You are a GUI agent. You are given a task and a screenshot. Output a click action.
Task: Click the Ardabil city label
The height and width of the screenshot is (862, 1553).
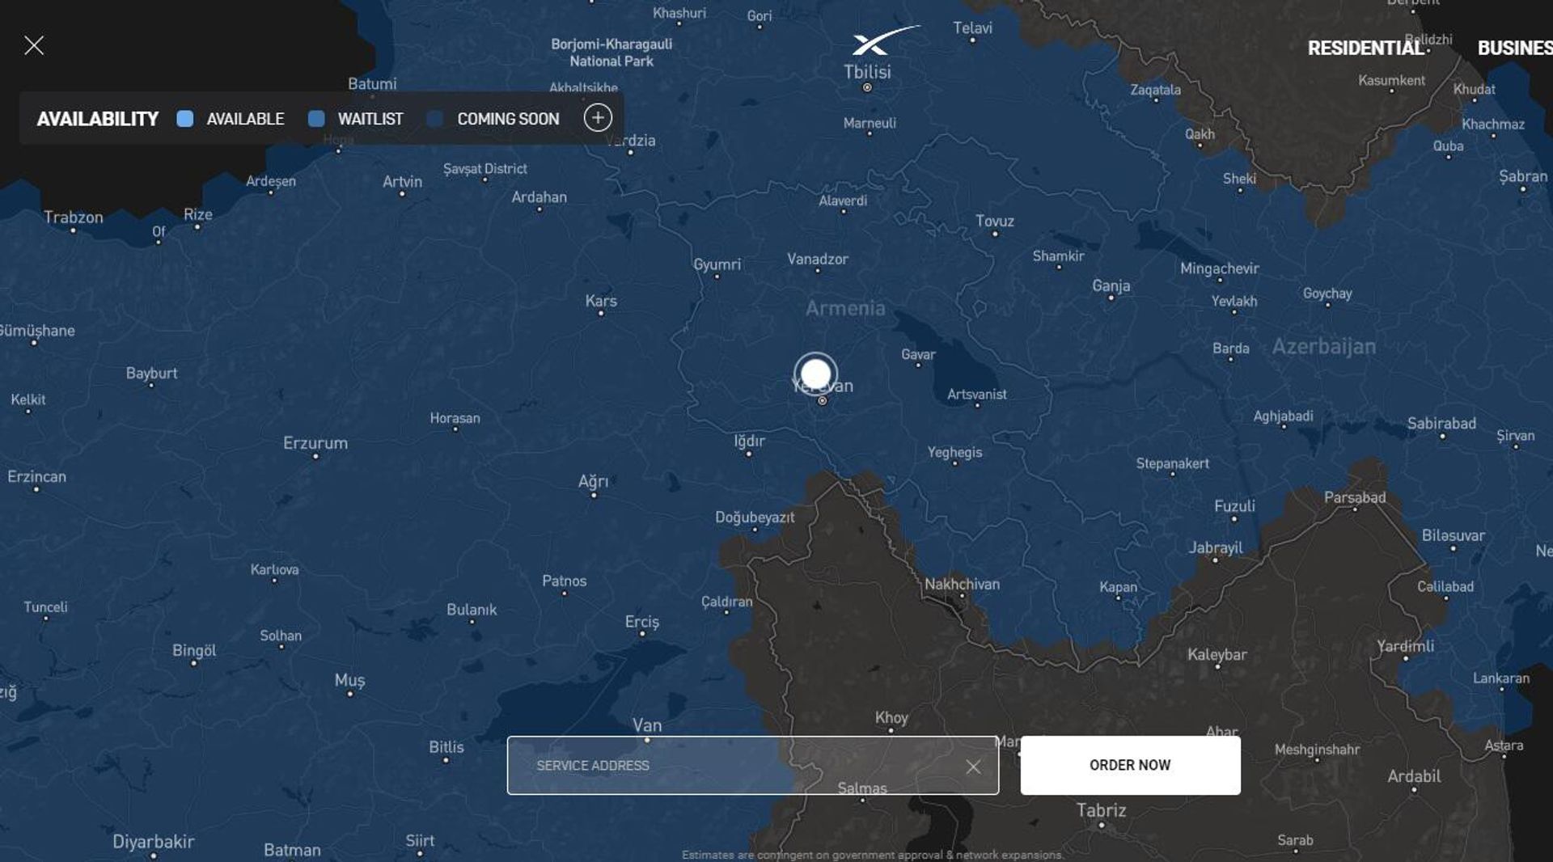pos(1414,776)
